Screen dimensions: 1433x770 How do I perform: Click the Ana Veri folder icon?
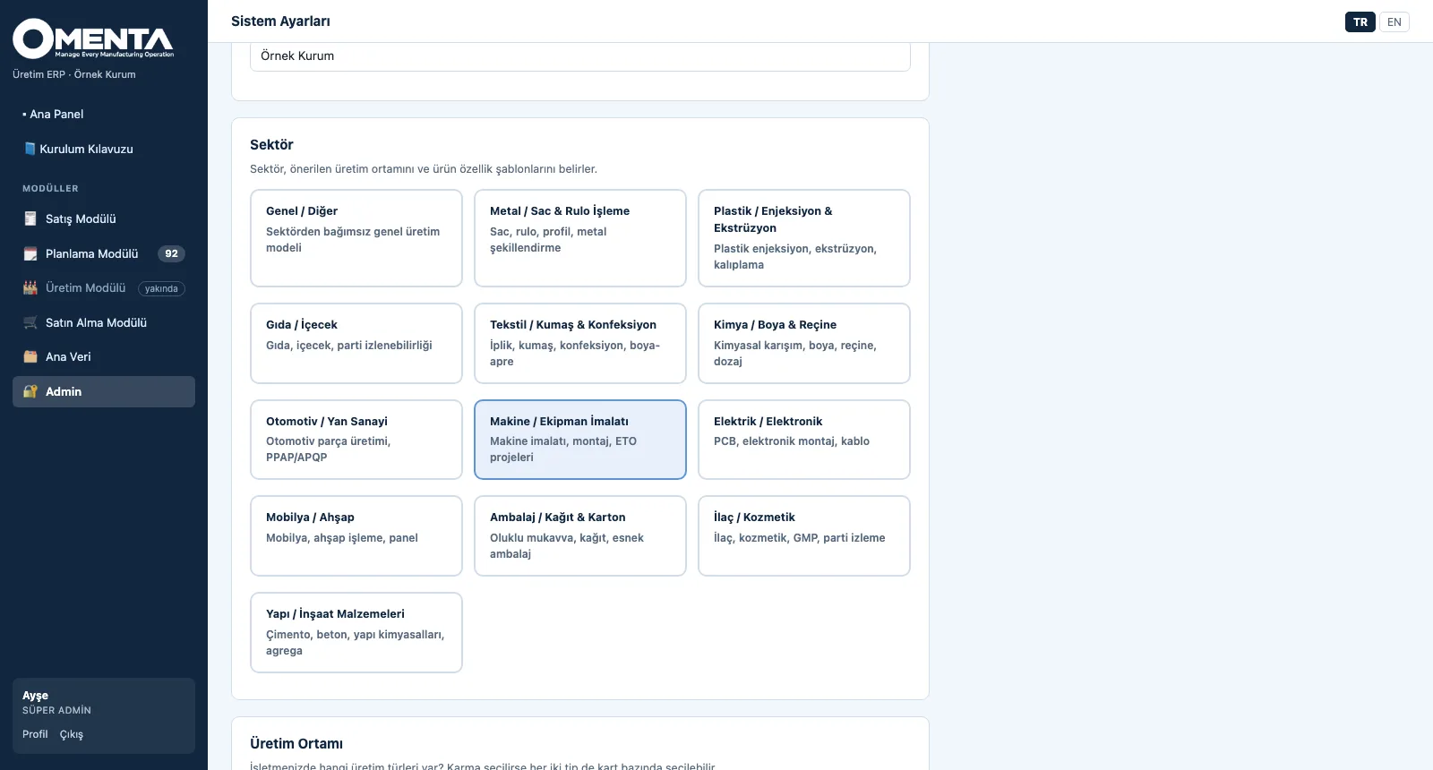[x=30, y=356]
